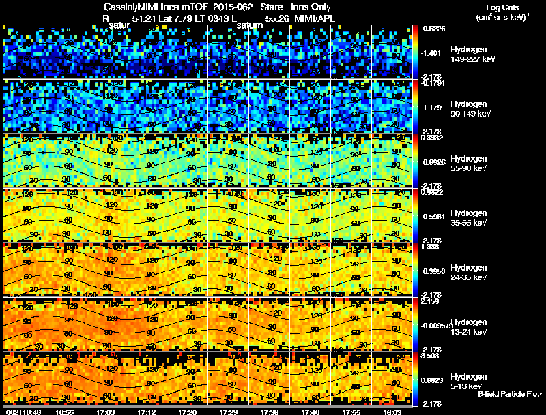Click the 'LT 0343' local time value
Viewport: 546px width, 415px height.
tap(212, 19)
